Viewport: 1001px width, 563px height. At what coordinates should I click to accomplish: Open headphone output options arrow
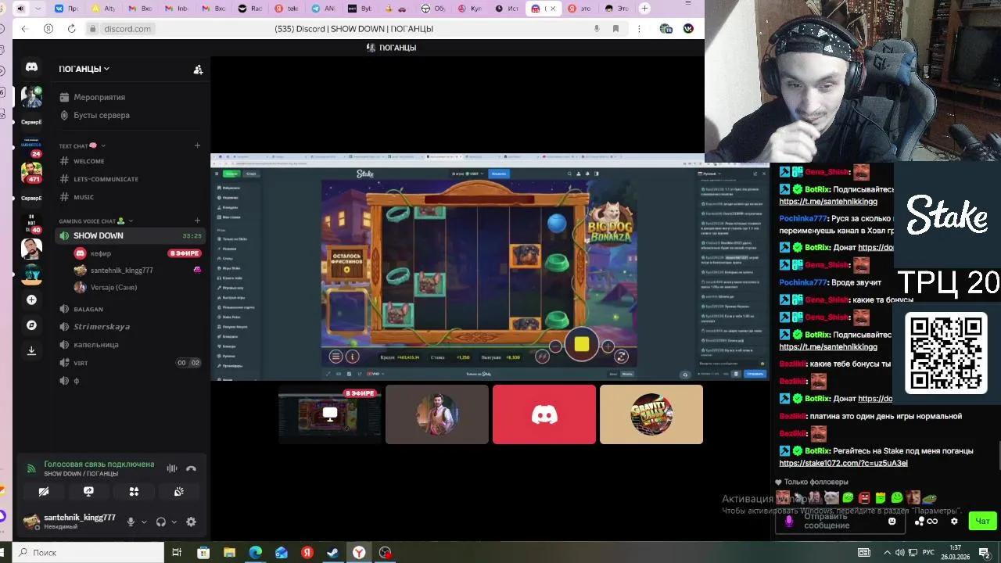coord(174,522)
